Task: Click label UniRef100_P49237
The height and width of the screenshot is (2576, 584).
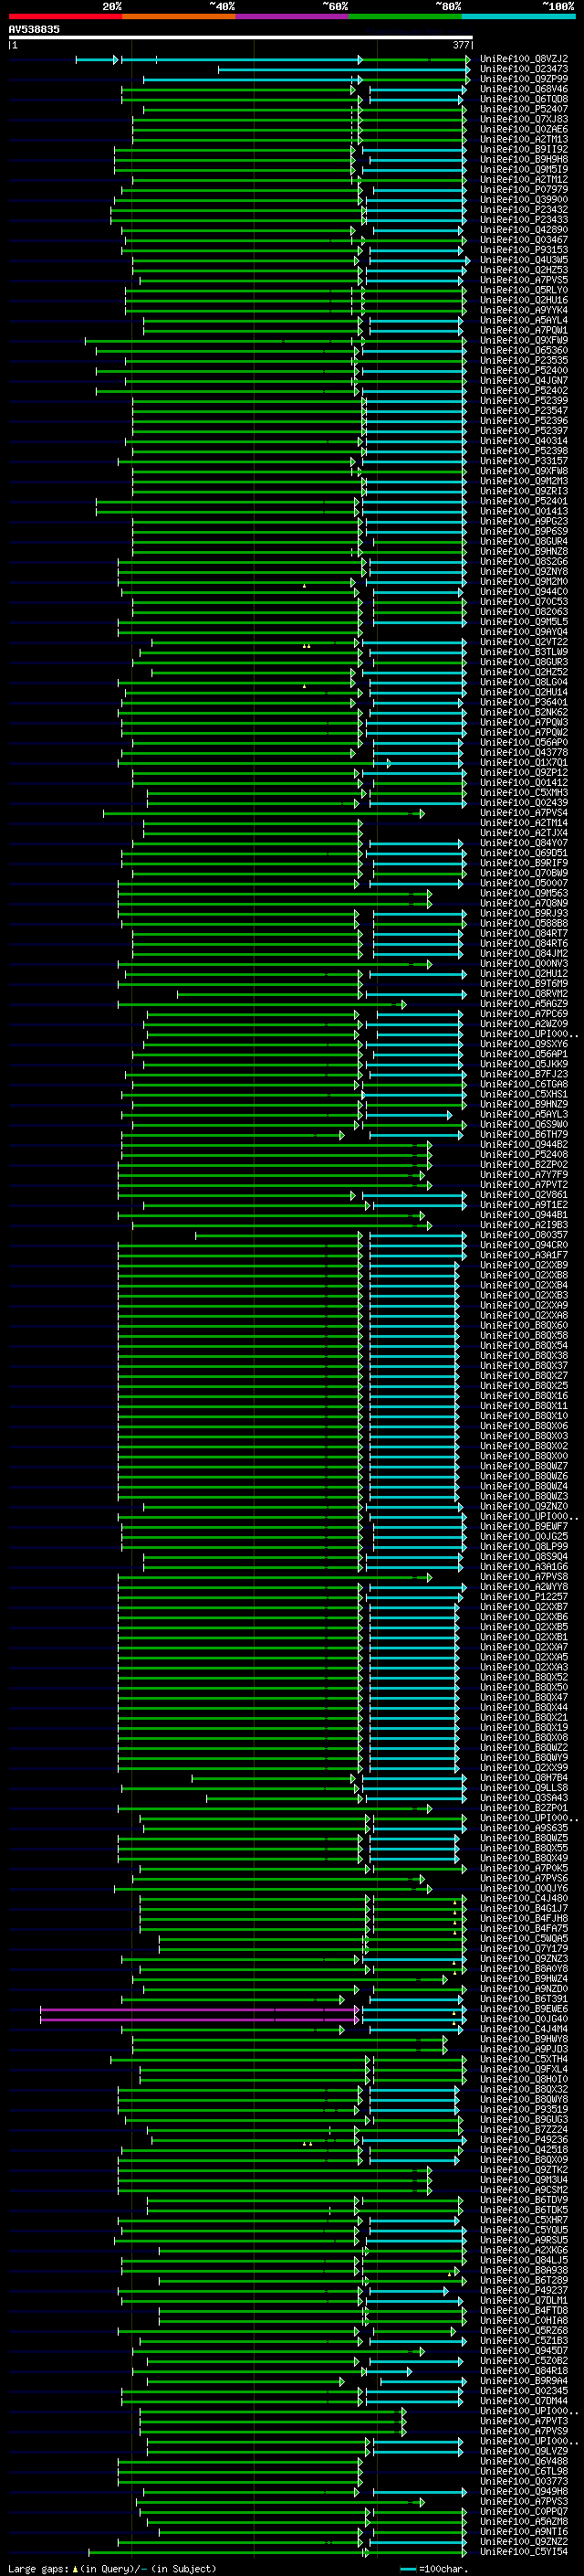Action: pos(524,2290)
